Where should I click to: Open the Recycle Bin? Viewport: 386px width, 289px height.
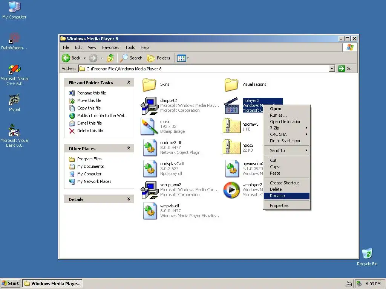pos(367,257)
